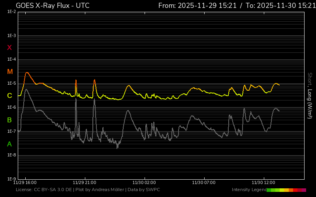
Task: Click the "11/30 07:00" time label
Action: point(204,182)
